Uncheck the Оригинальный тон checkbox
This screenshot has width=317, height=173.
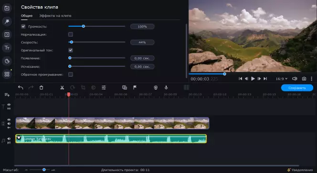(71, 50)
